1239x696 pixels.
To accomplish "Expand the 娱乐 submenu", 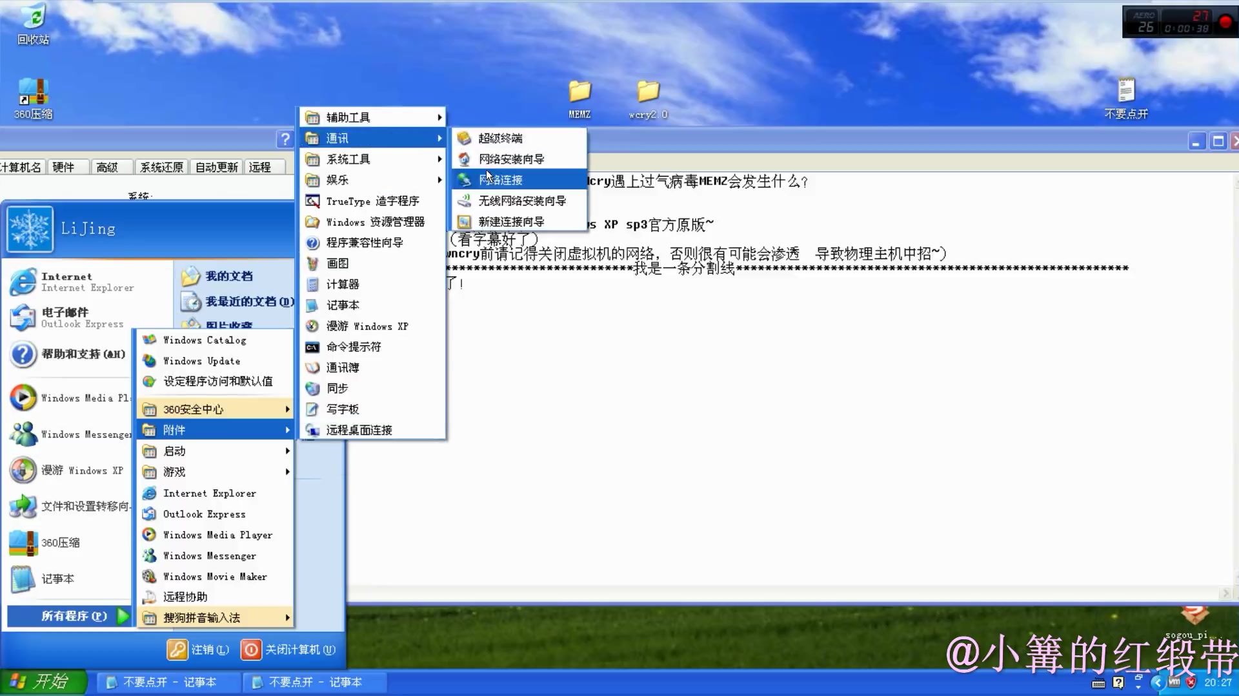I will pos(373,180).
